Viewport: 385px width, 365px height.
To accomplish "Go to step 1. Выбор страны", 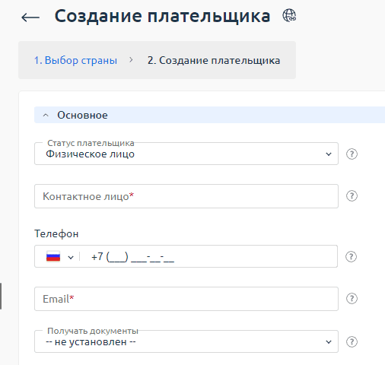I will tap(75, 60).
